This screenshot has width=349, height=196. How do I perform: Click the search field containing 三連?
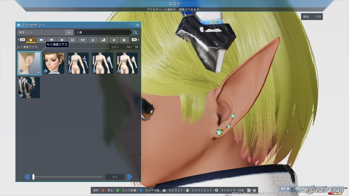[x=104, y=32]
